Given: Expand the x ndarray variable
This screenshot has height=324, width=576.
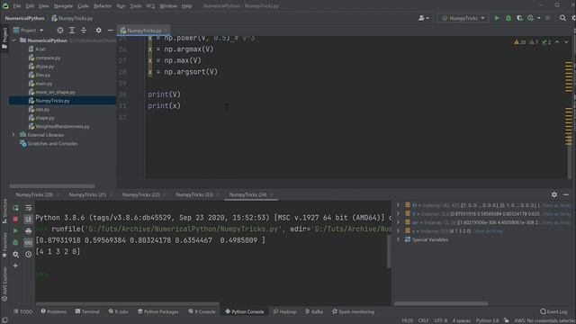Looking at the screenshot, I should tap(398, 230).
